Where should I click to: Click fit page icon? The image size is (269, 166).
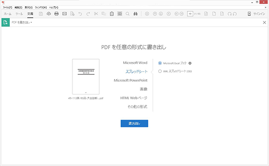tap(214, 14)
